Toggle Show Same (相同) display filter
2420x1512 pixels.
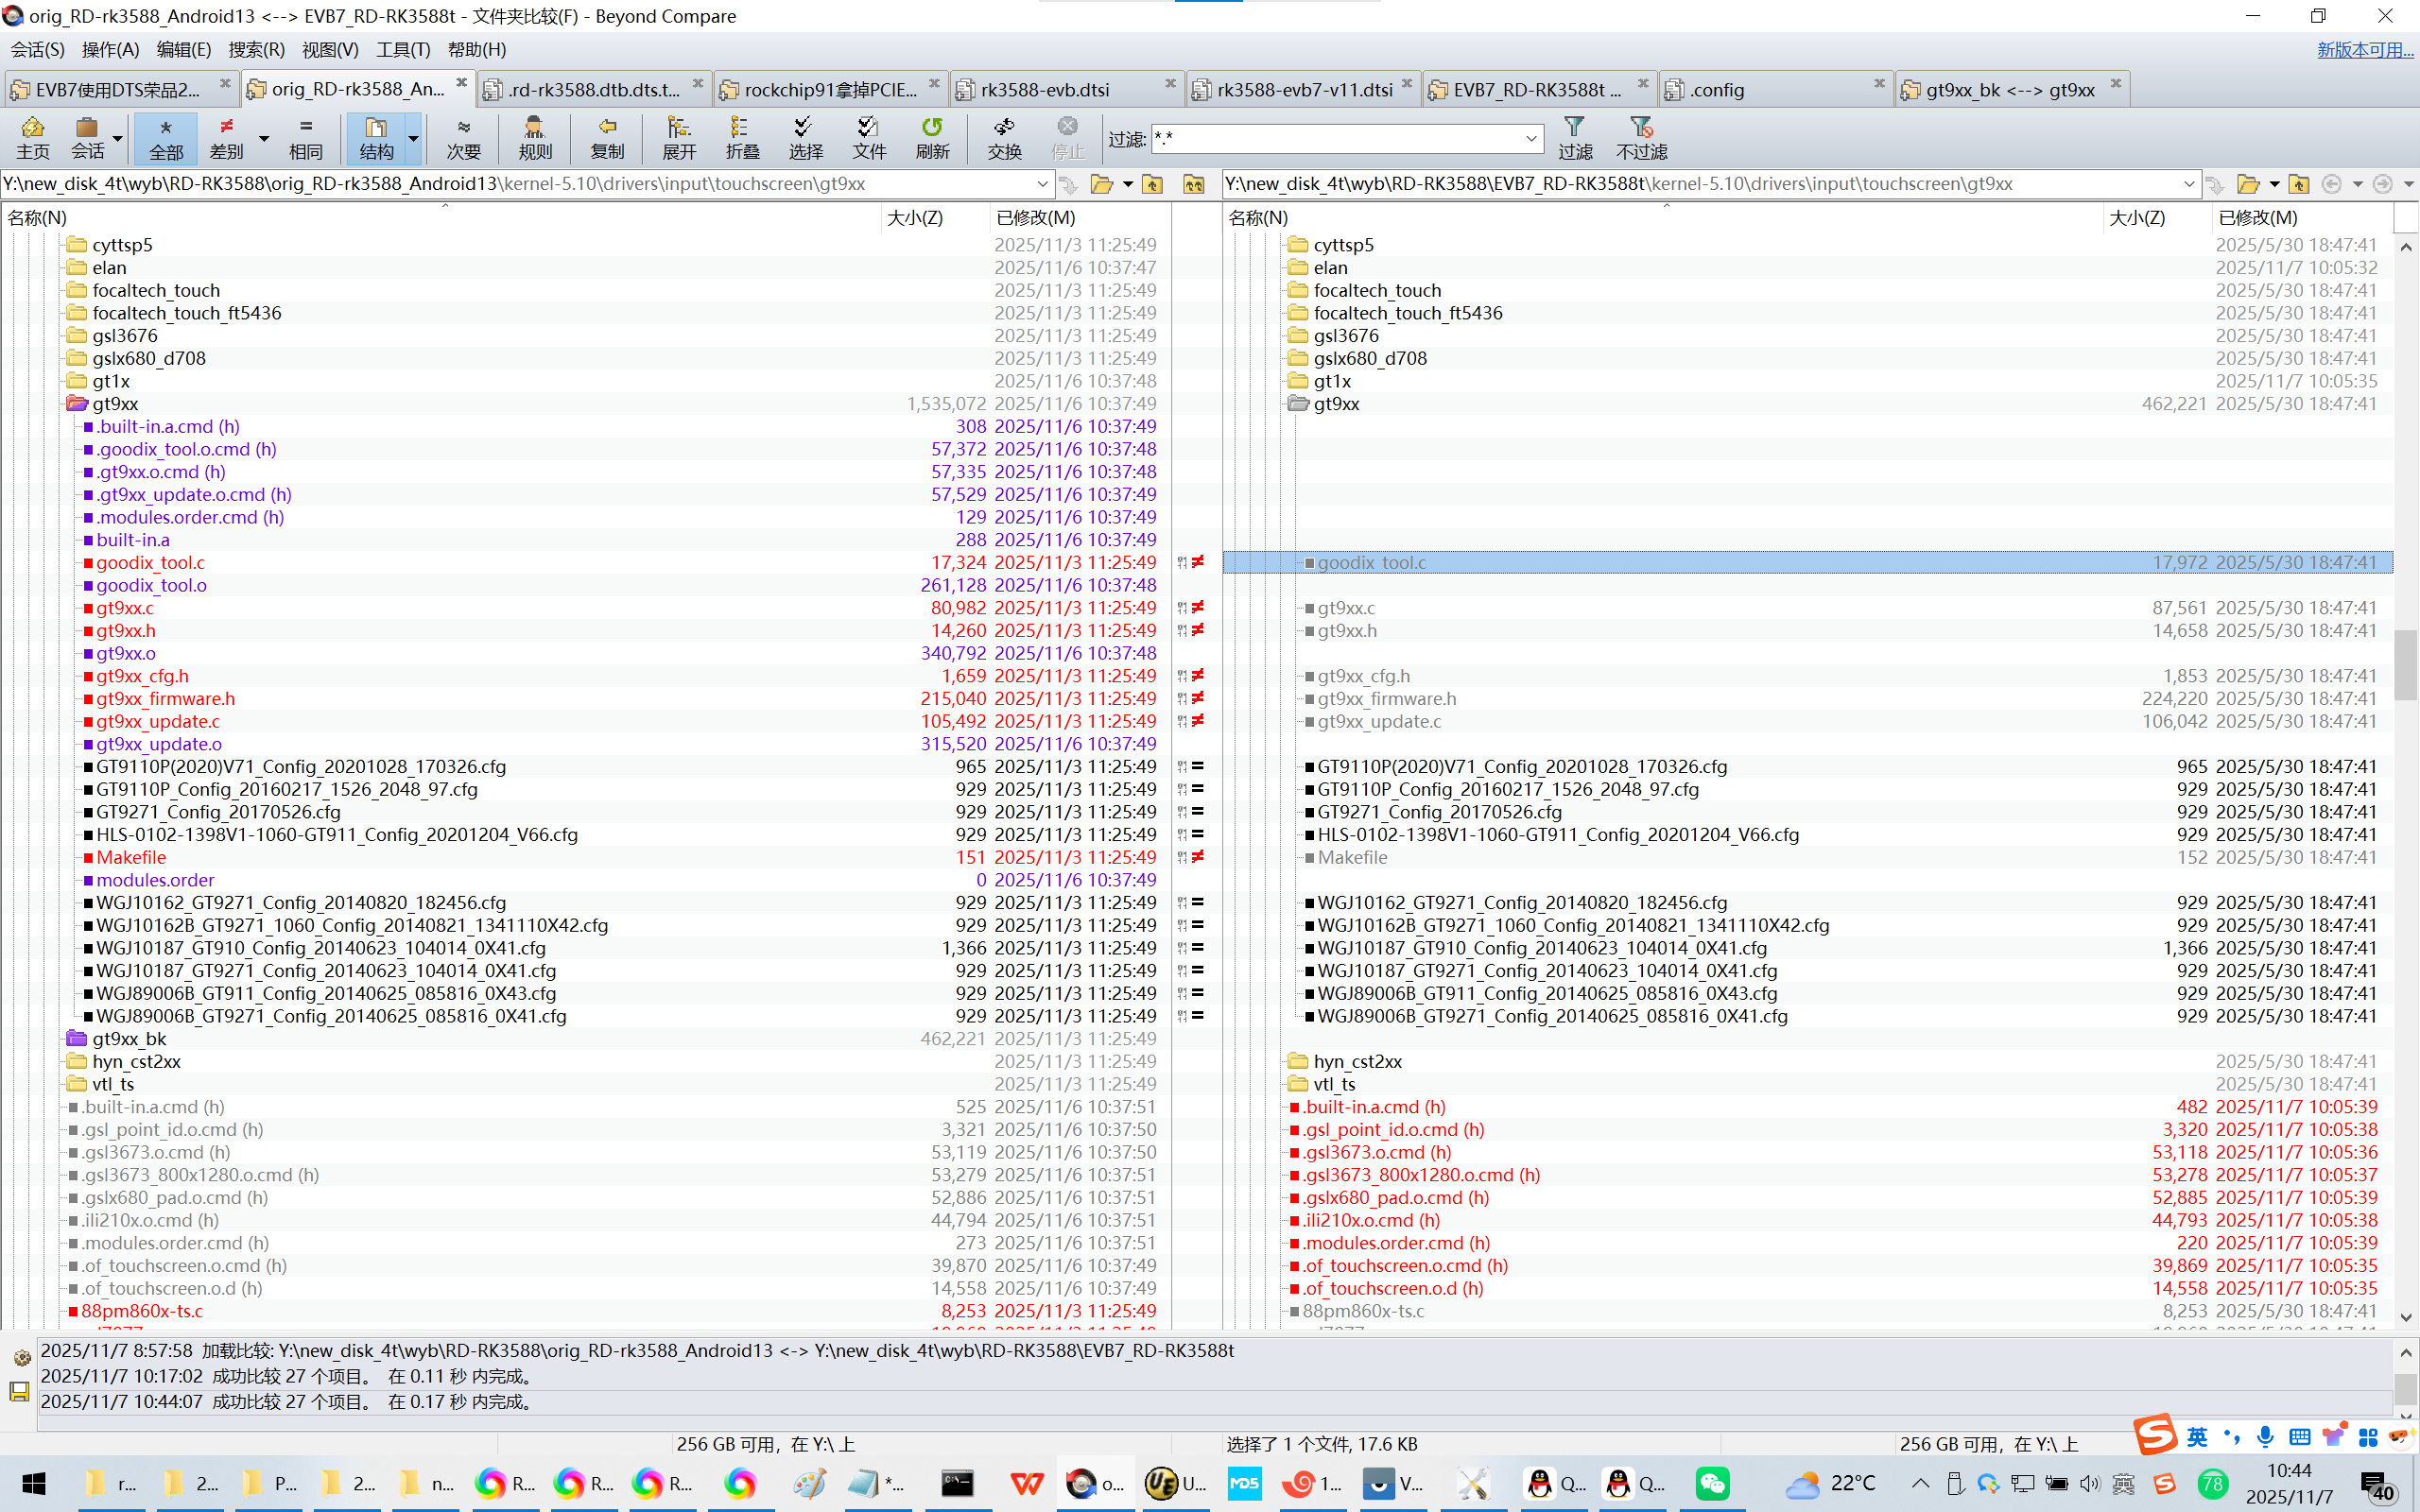pos(305,137)
